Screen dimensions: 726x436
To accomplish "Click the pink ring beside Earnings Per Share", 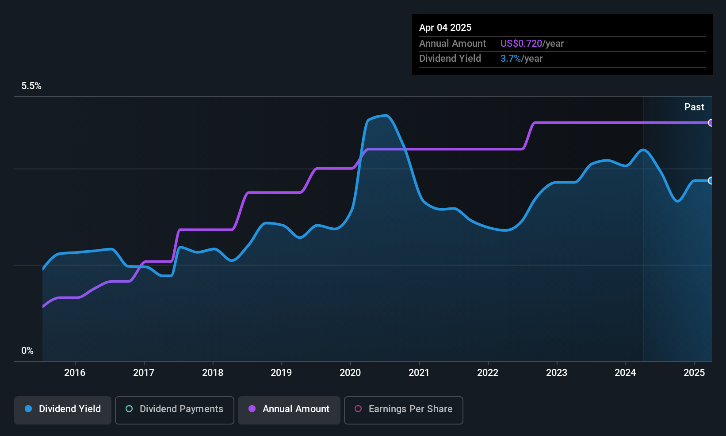I will pos(358,409).
